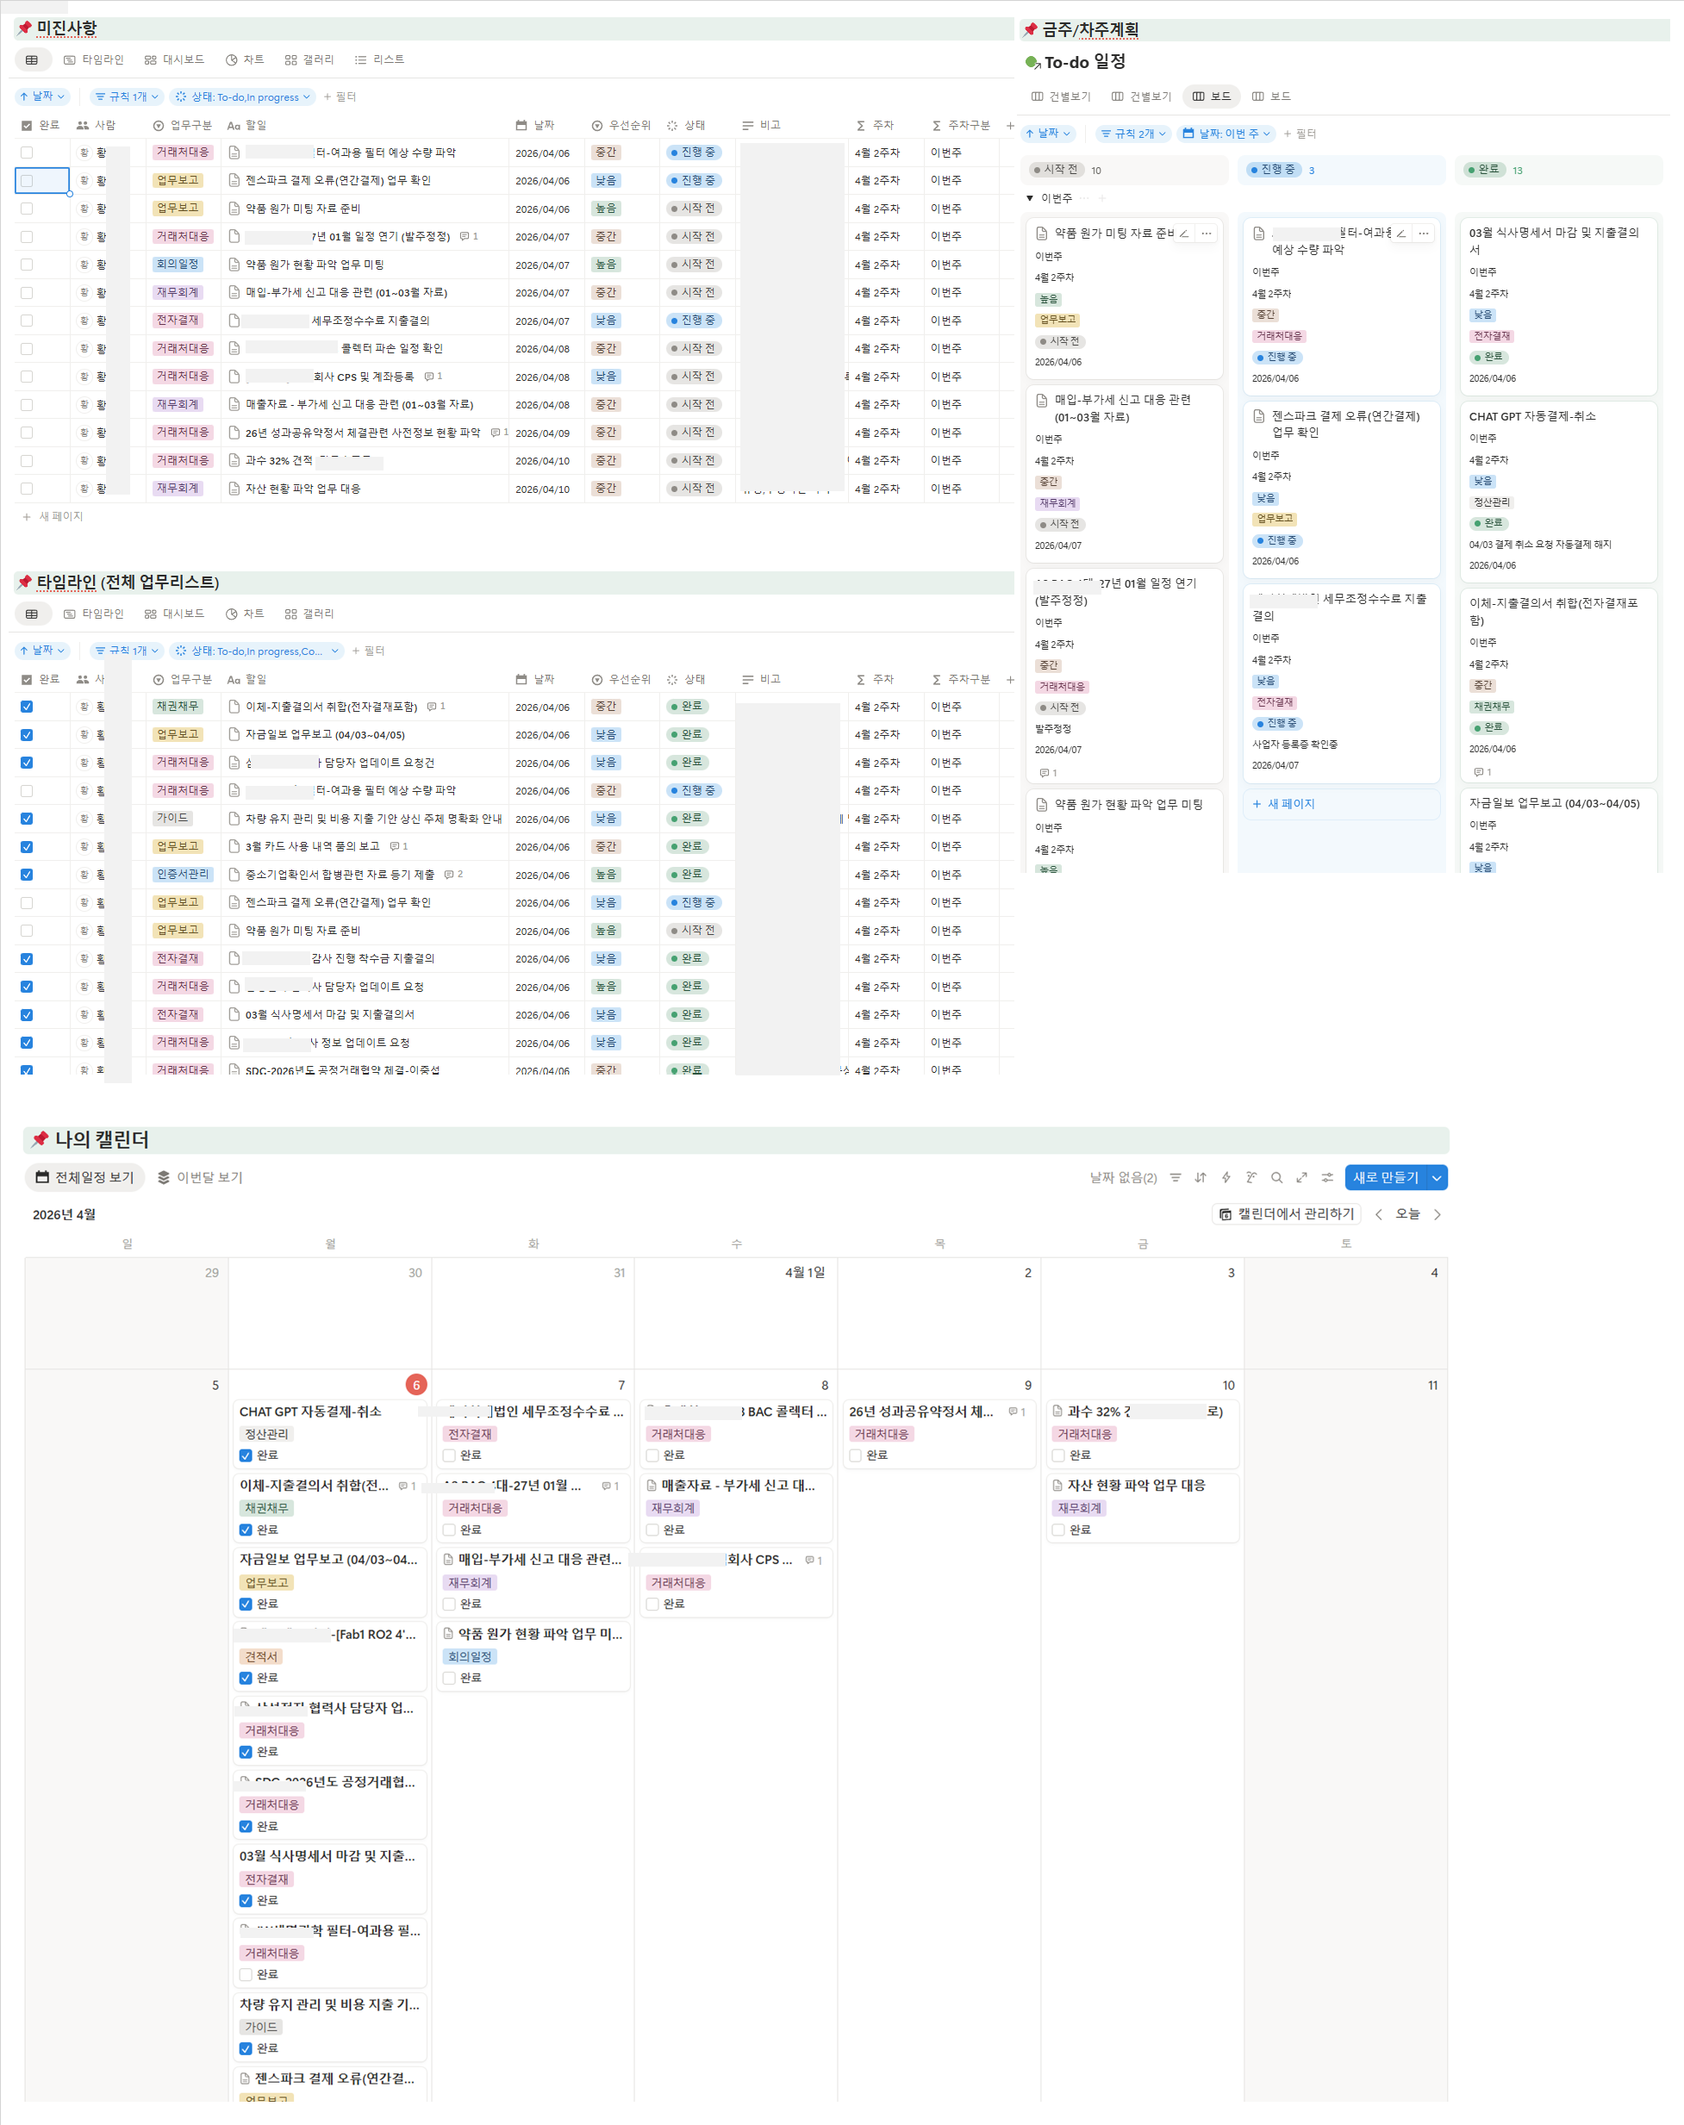This screenshot has width=1684, height=2125.
Task: Open group options dots next to 이번주
Action: tap(1084, 198)
